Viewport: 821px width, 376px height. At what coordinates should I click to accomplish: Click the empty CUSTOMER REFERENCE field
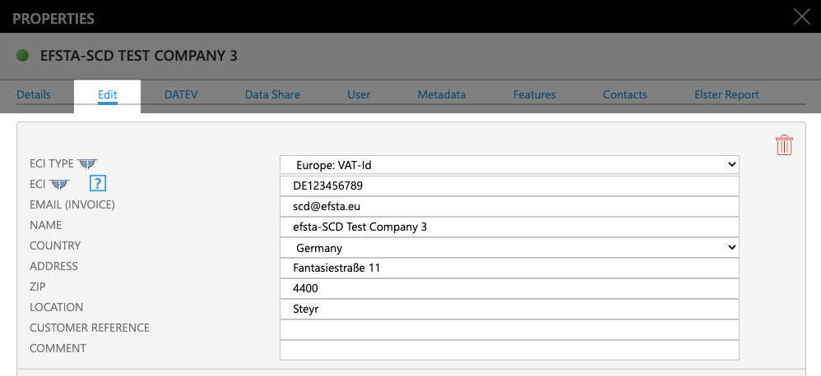click(509, 329)
